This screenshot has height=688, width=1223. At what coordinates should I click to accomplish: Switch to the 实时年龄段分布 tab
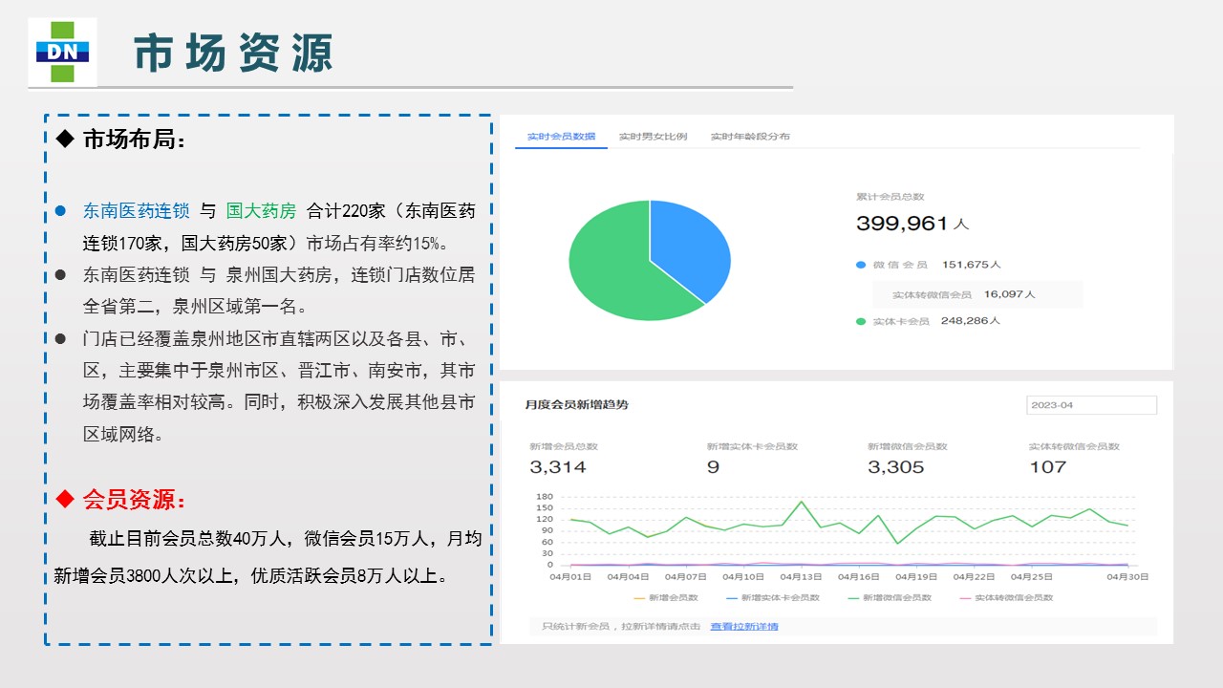pyautogui.click(x=750, y=137)
